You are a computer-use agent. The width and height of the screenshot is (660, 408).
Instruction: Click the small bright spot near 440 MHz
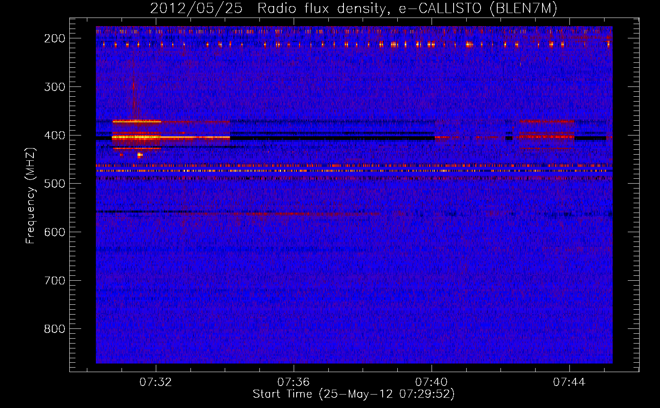click(140, 155)
